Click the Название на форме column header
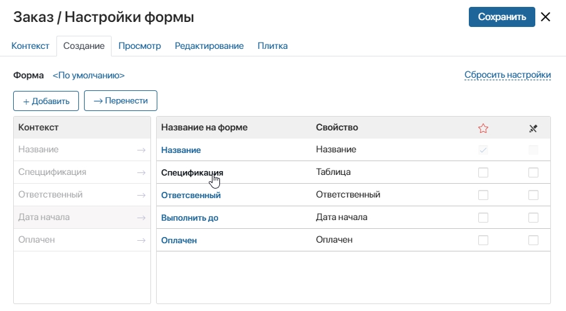The image size is (566, 311). coord(204,127)
